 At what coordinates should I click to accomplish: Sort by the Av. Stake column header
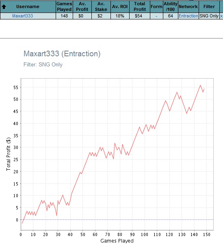click(101, 6)
